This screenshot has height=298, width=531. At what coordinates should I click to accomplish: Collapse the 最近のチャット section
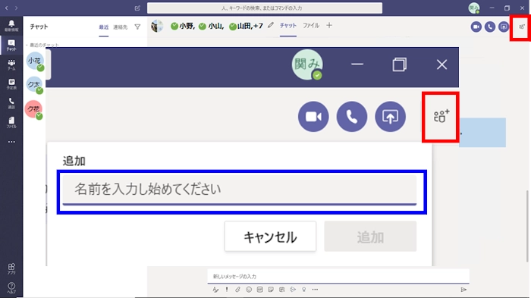point(42,45)
